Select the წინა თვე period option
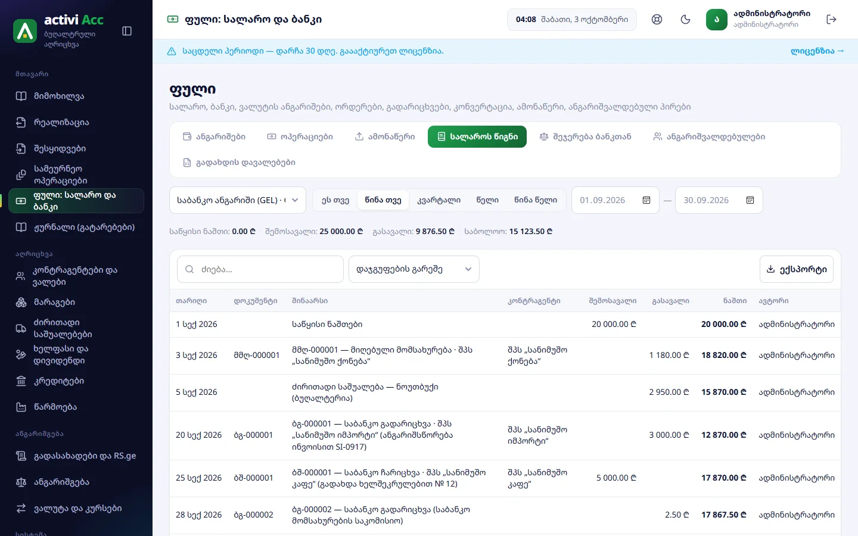Screen dimensions: 858x536 pyautogui.click(x=383, y=200)
